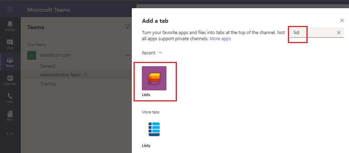The height and width of the screenshot is (153, 349).
Task: Click the filter teams funnel icon
Action: tap(128, 27)
